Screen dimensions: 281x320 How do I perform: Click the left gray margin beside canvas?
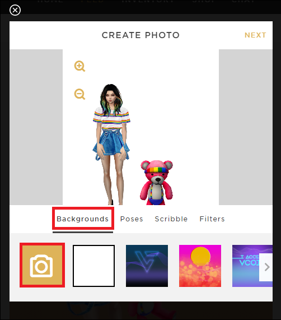[36, 127]
